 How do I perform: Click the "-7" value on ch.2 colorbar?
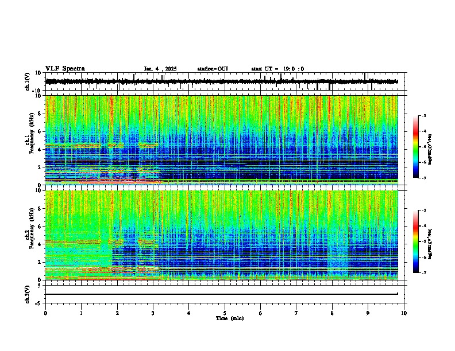click(x=423, y=273)
